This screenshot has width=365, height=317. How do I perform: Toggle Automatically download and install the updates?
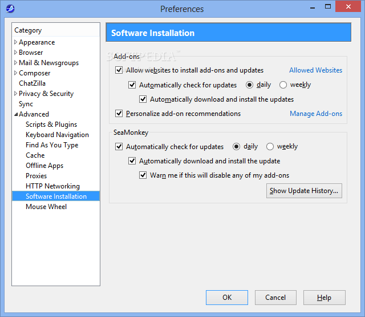[x=143, y=99]
